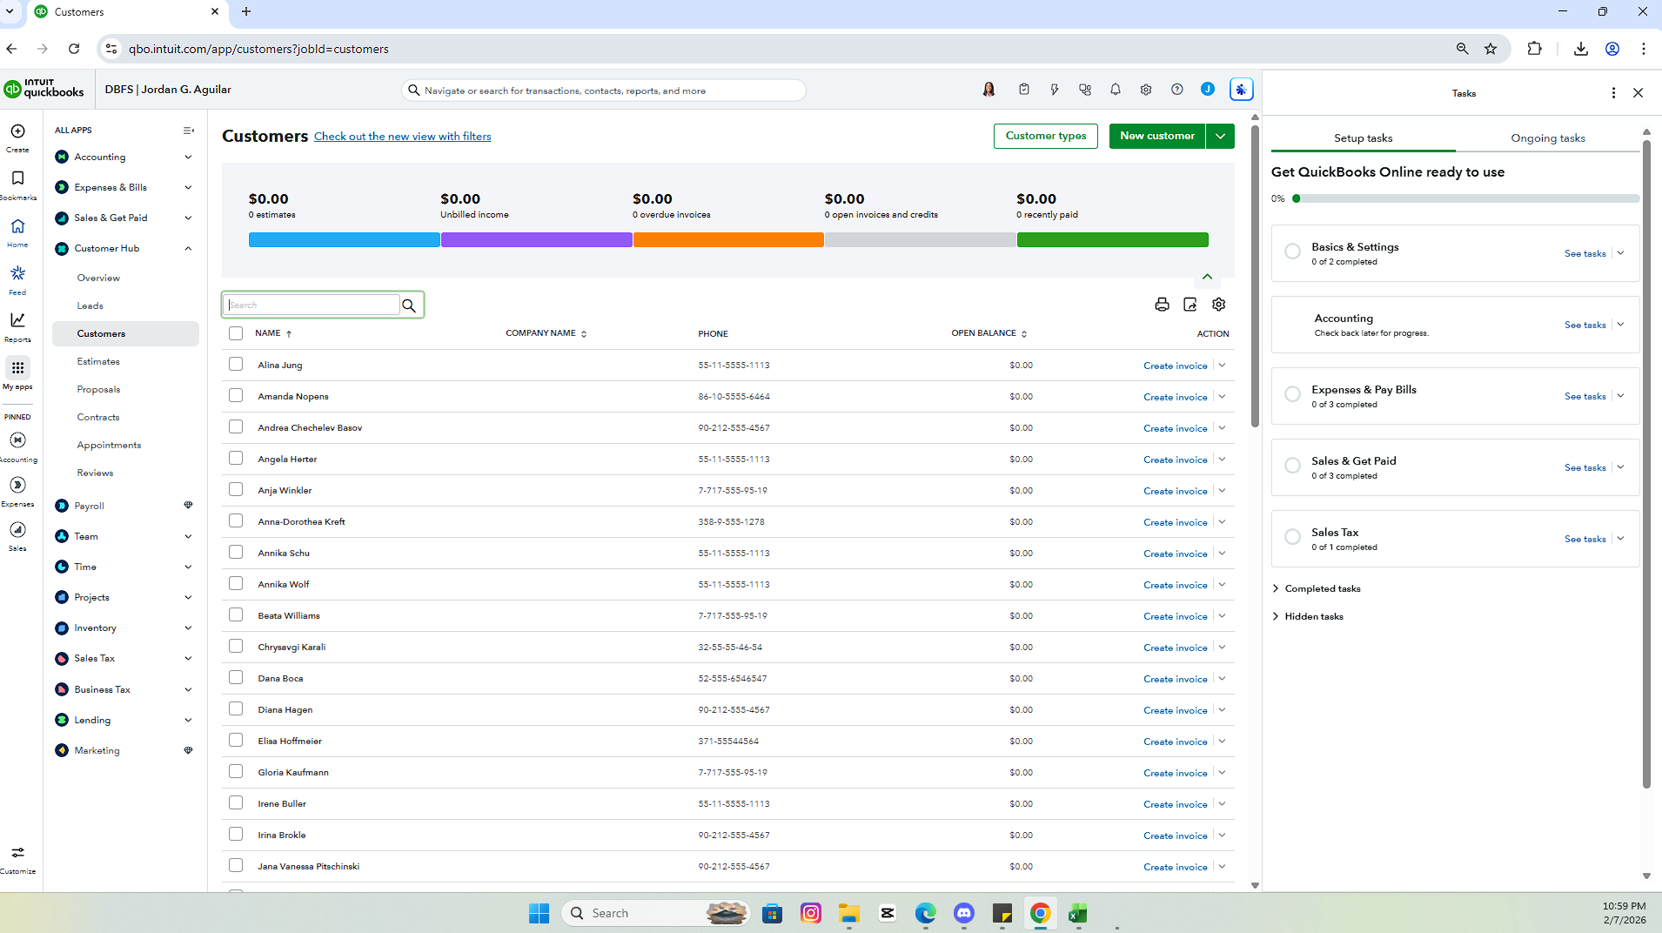Open the Feed icon in the left rail

point(17,273)
